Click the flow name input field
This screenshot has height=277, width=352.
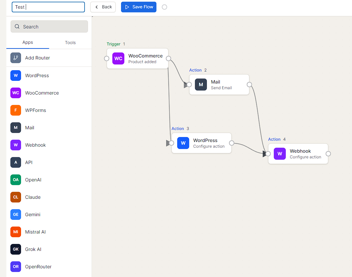(48, 7)
